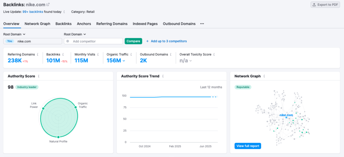
Task: Open the Outbound Domains tab
Action: click(x=179, y=24)
